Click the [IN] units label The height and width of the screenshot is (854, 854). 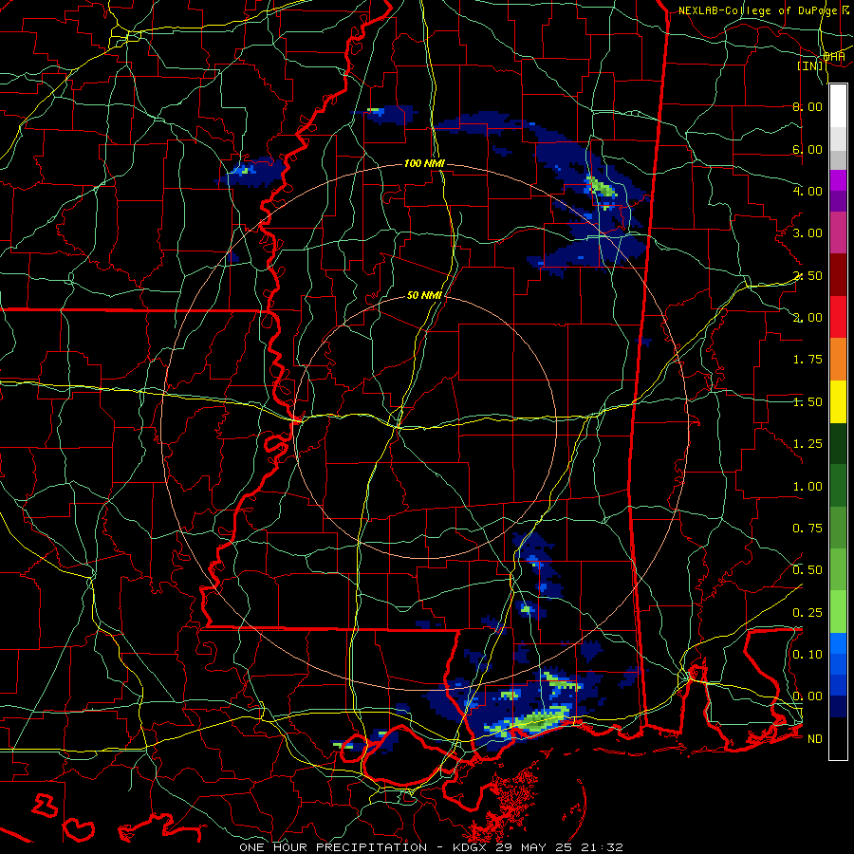(x=810, y=65)
